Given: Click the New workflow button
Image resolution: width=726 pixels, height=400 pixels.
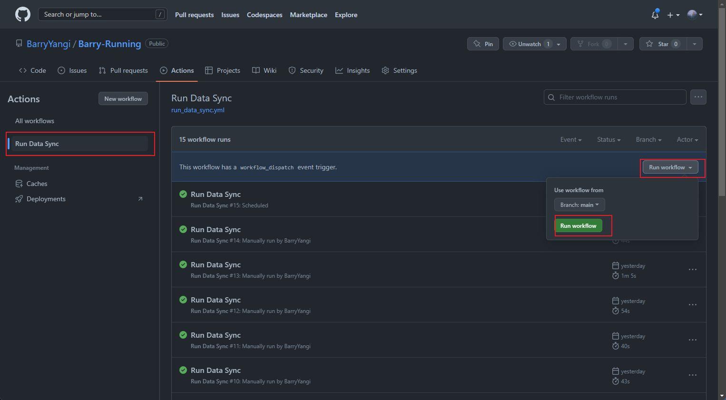Looking at the screenshot, I should 123,98.
